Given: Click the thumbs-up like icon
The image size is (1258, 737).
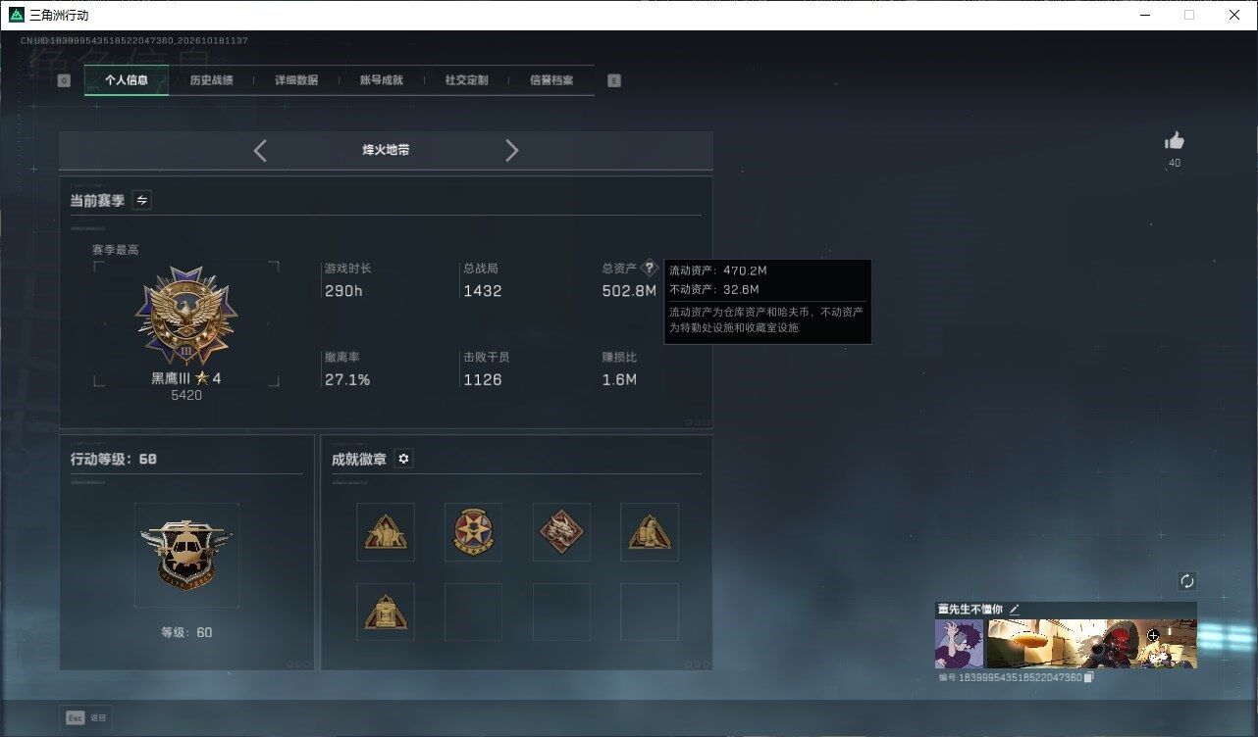Looking at the screenshot, I should (1175, 141).
